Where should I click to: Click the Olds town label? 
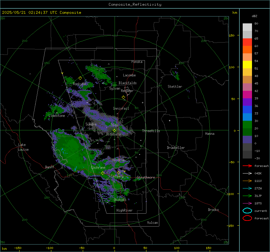(x=114, y=125)
